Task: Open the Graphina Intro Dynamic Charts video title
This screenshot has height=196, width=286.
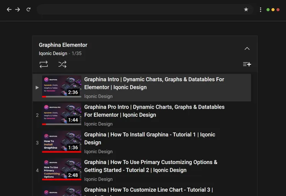Action: pos(154,83)
